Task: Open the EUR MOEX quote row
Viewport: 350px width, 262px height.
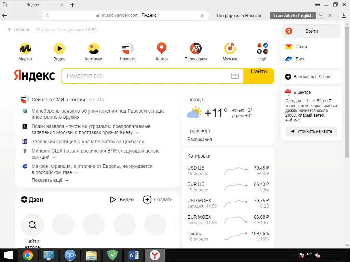Action: click(x=228, y=220)
